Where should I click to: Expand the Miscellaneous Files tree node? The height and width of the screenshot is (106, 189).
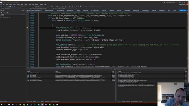(1, 17)
